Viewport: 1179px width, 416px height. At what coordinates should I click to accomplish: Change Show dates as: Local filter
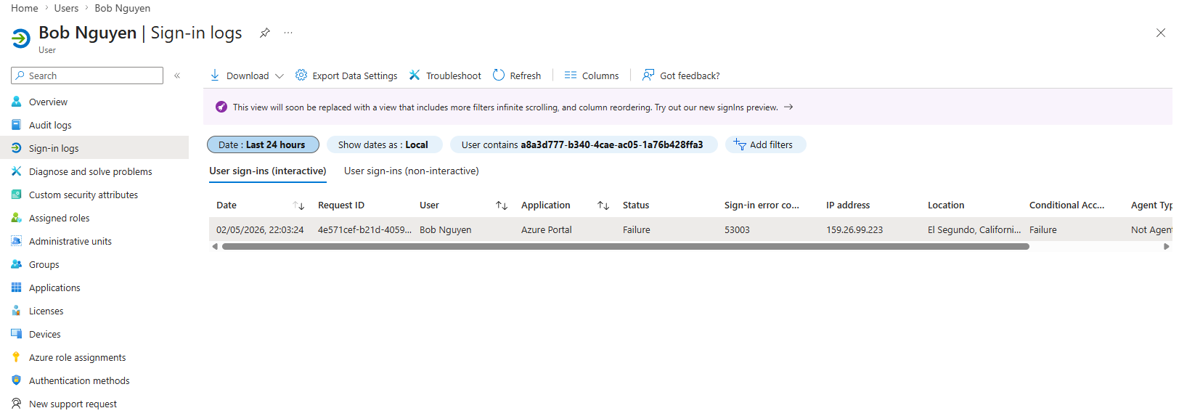pyautogui.click(x=384, y=144)
